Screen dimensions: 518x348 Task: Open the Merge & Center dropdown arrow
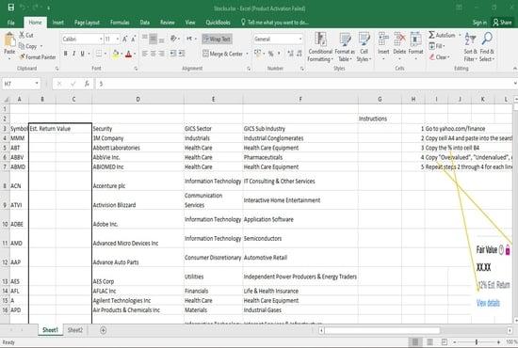click(x=247, y=54)
